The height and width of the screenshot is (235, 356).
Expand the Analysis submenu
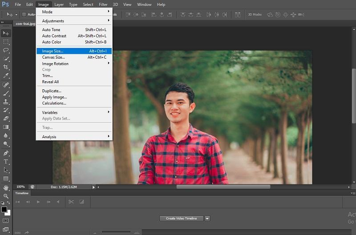[74, 137]
